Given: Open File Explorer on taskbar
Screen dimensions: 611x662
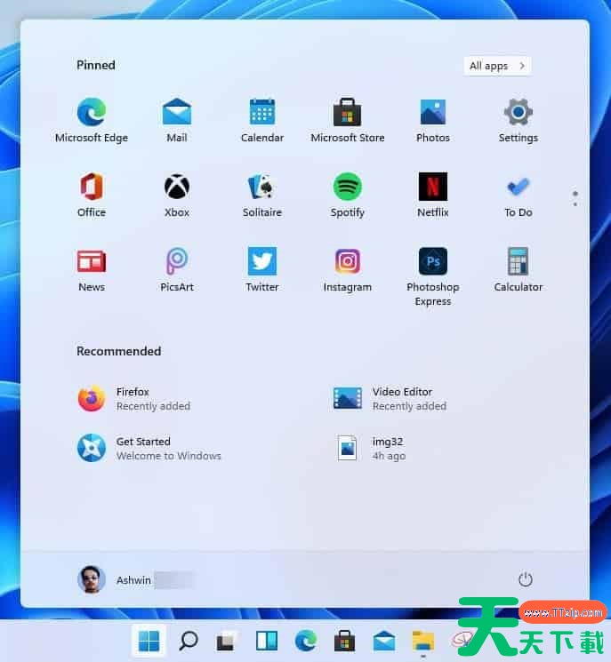Looking at the screenshot, I should [x=423, y=642].
